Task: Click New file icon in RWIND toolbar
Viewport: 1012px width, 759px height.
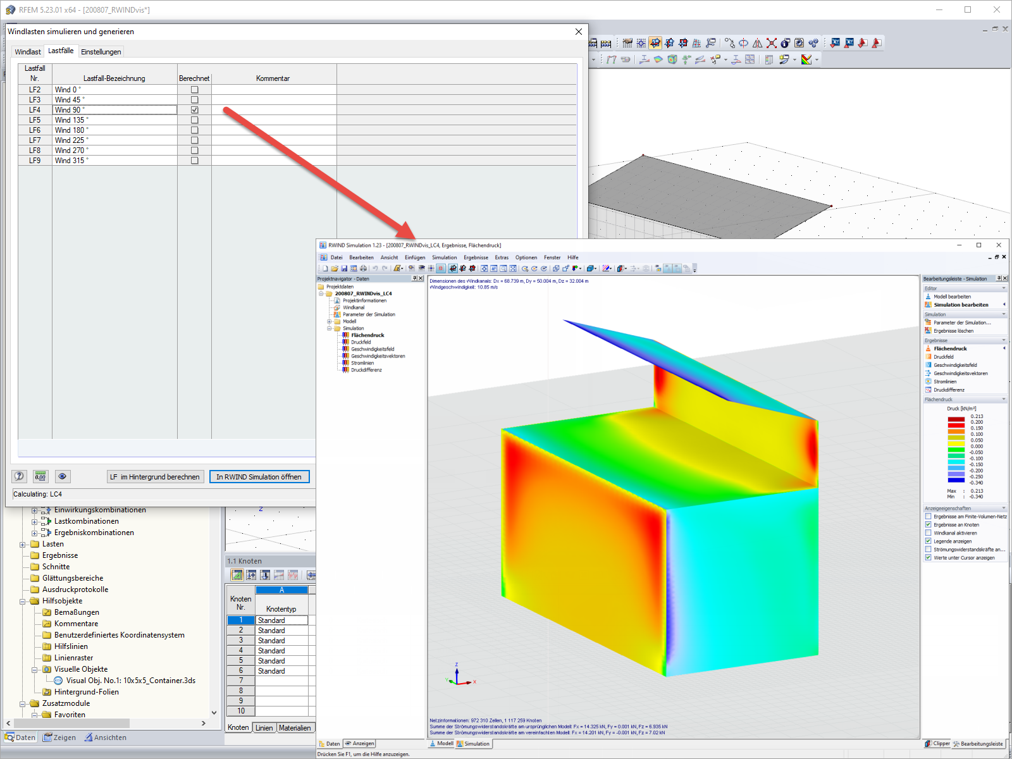Action: (x=325, y=269)
